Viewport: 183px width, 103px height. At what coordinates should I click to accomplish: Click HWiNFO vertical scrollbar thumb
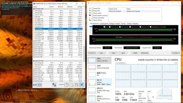(x=84, y=54)
